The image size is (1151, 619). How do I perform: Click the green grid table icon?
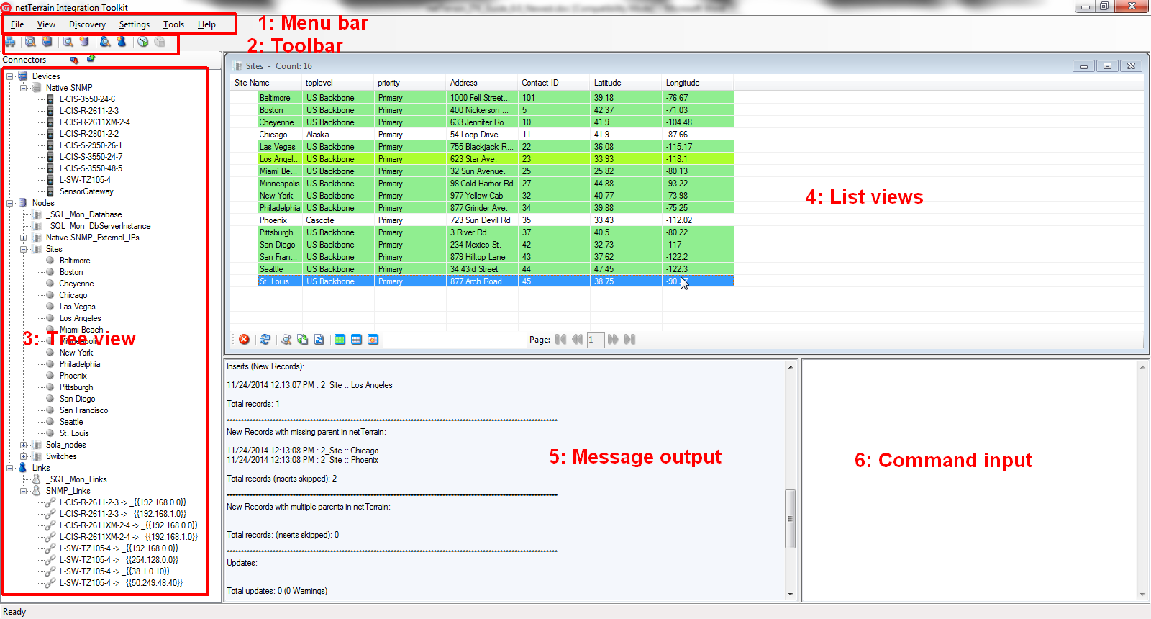[340, 340]
